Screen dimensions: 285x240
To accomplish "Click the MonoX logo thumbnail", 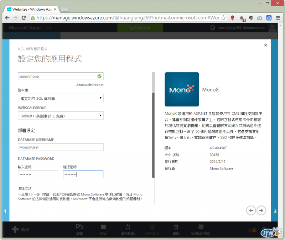I will pyautogui.click(x=182, y=89).
